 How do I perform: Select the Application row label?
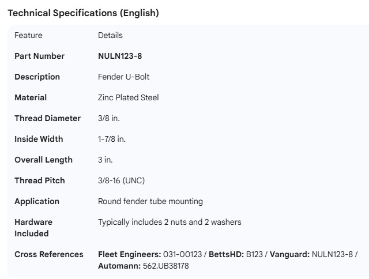[x=37, y=201]
